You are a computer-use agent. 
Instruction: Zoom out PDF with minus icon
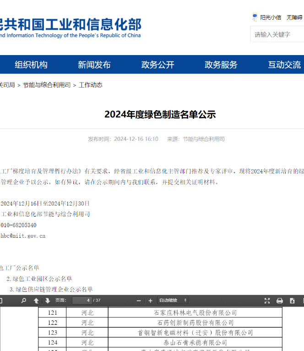pyautogui.click(x=139, y=301)
